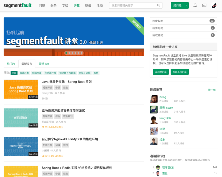Click the search magnifier icon

(159, 5)
